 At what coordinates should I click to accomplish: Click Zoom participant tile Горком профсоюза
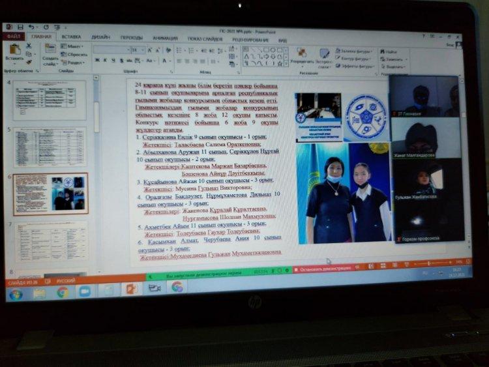click(429, 221)
